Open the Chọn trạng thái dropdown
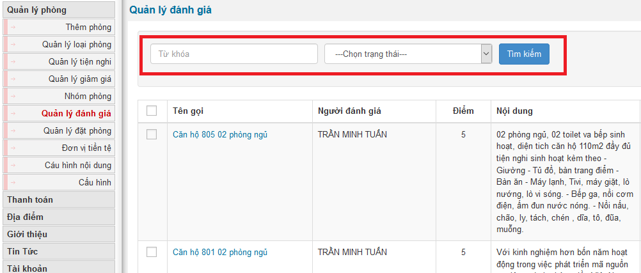641x273 pixels. pos(408,54)
